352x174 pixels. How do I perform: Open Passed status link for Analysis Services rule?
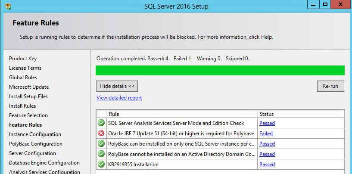pyautogui.click(x=267, y=123)
